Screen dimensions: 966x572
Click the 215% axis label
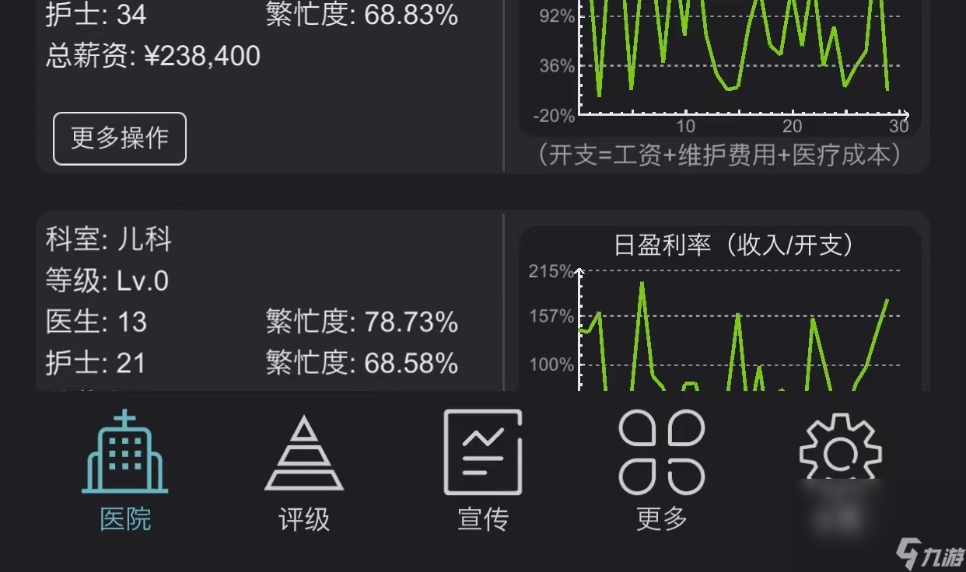(551, 271)
